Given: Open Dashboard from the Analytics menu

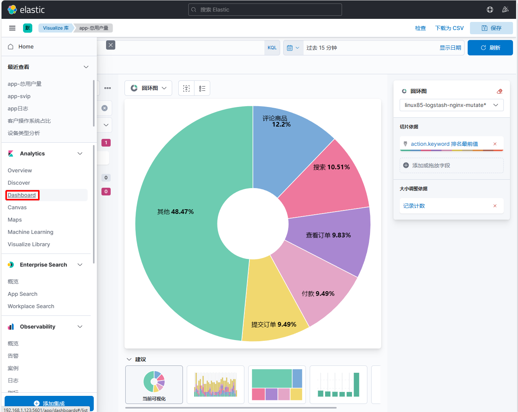Looking at the screenshot, I should [22, 195].
